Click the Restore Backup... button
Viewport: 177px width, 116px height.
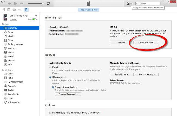click(147, 74)
